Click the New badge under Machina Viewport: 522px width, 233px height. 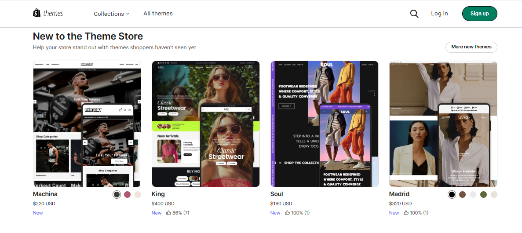click(38, 213)
